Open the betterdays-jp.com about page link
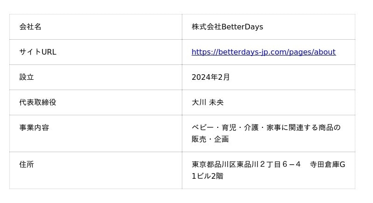Viewport: 373px width, 203px height. pyautogui.click(x=263, y=52)
